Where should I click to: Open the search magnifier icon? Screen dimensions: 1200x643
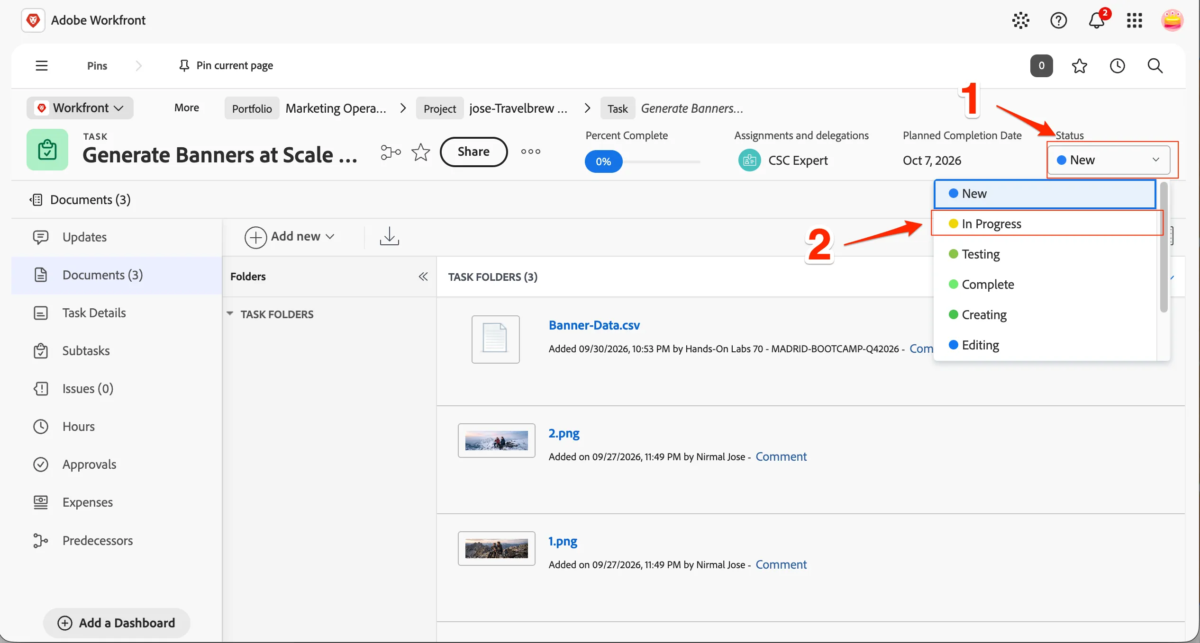tap(1155, 65)
